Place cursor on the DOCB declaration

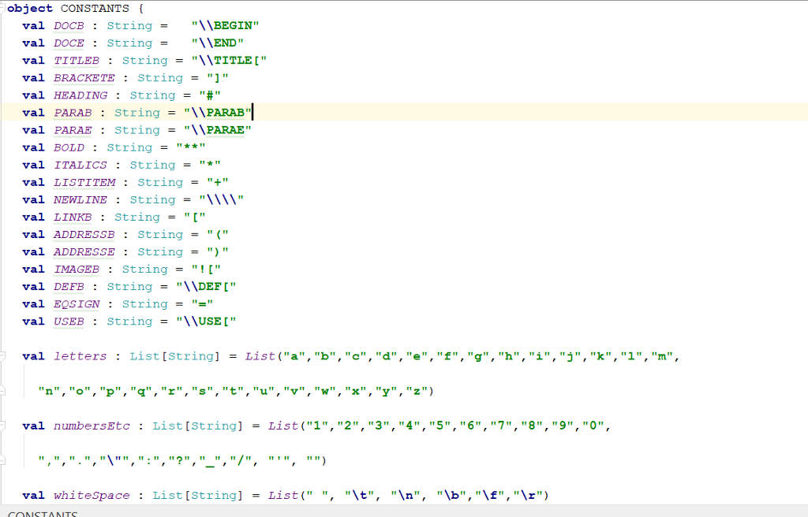tap(68, 25)
